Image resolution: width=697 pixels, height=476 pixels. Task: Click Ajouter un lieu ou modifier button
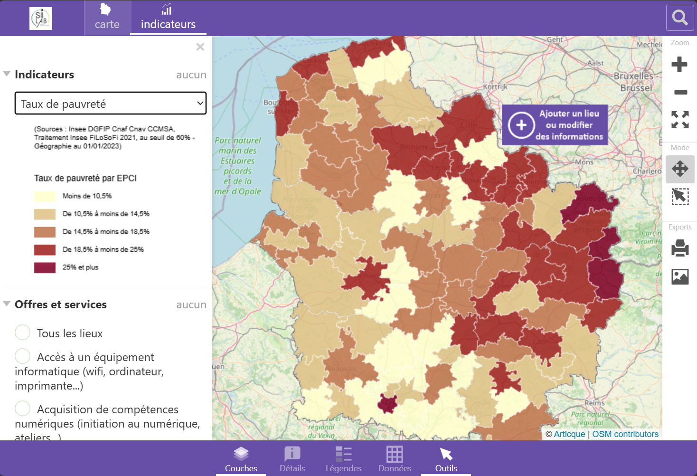coord(555,125)
